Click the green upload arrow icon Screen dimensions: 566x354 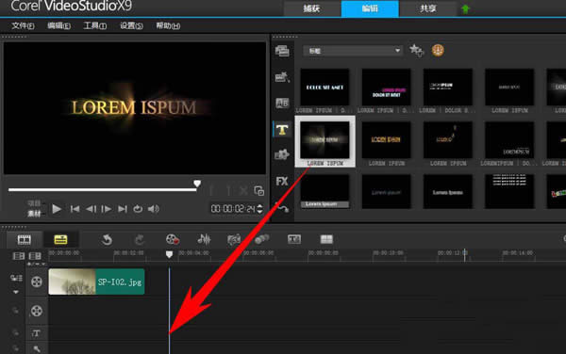[465, 8]
